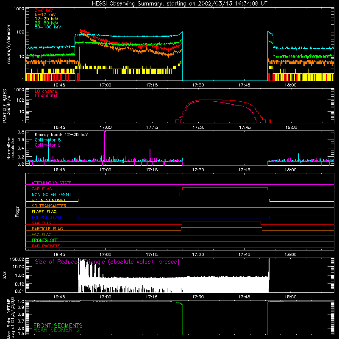339x339 pixels.
Task: Click 17:30 under the counts panel
Action: [198, 85]
